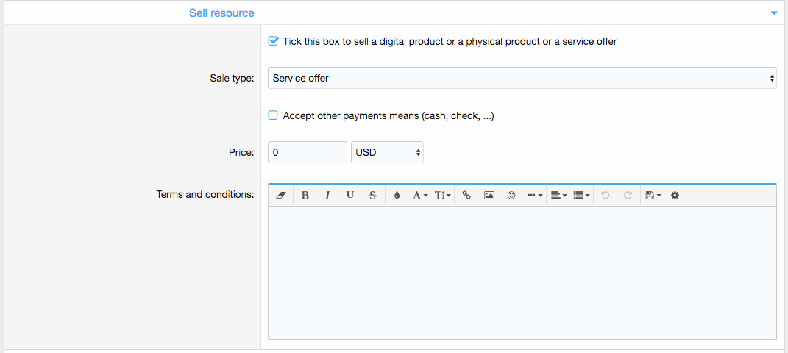Image resolution: width=788 pixels, height=353 pixels.
Task: Insert a link with chain icon
Action: (x=466, y=196)
